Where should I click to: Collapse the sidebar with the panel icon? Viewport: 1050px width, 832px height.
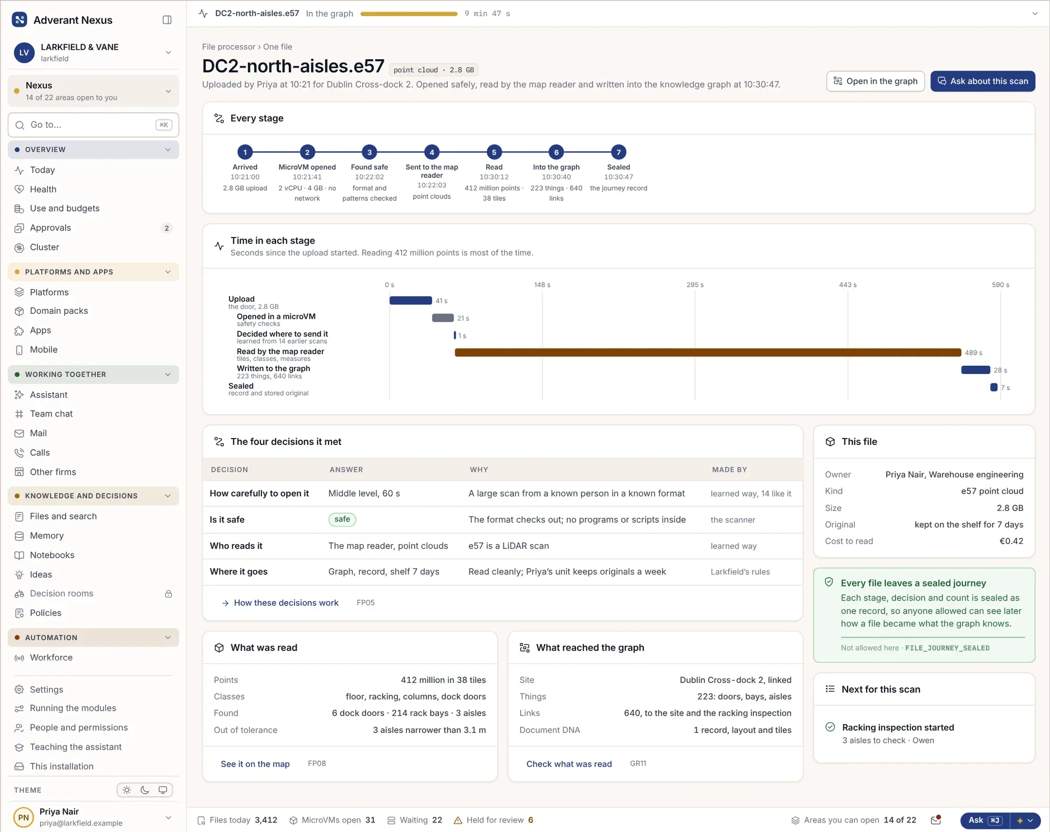167,20
